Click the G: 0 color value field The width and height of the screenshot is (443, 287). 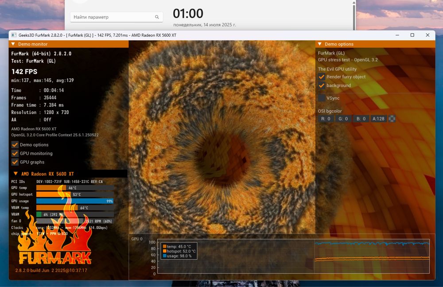343,119
